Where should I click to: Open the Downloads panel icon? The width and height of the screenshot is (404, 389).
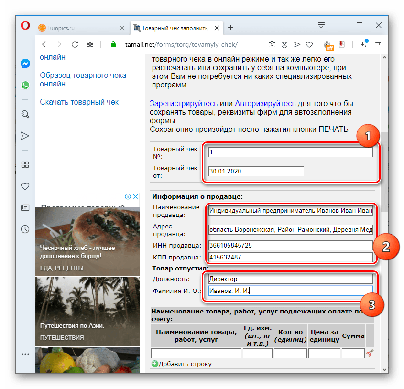coord(363,44)
